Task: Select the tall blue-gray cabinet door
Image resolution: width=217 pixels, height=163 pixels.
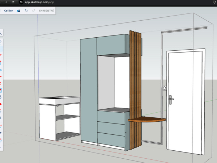Action: point(88,91)
